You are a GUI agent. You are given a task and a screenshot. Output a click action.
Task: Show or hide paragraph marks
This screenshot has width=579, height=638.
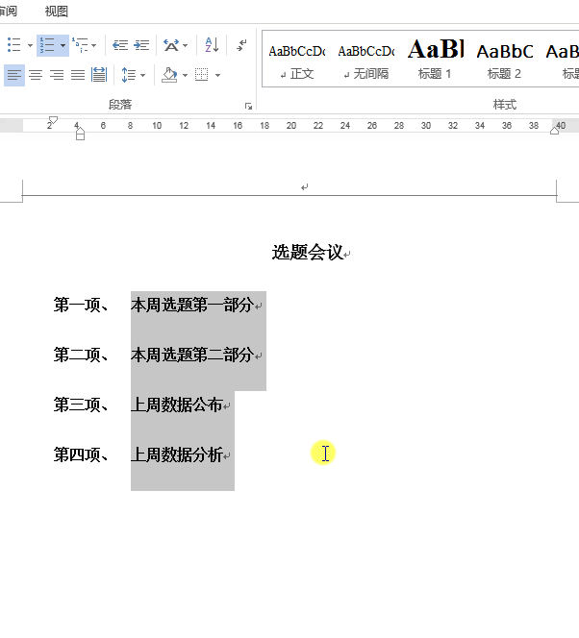241,45
